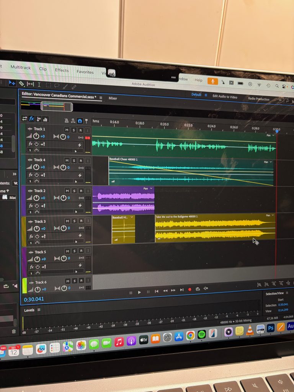The height and width of the screenshot is (392, 294).
Task: Arm Track 2 for recording
Action: [81, 191]
